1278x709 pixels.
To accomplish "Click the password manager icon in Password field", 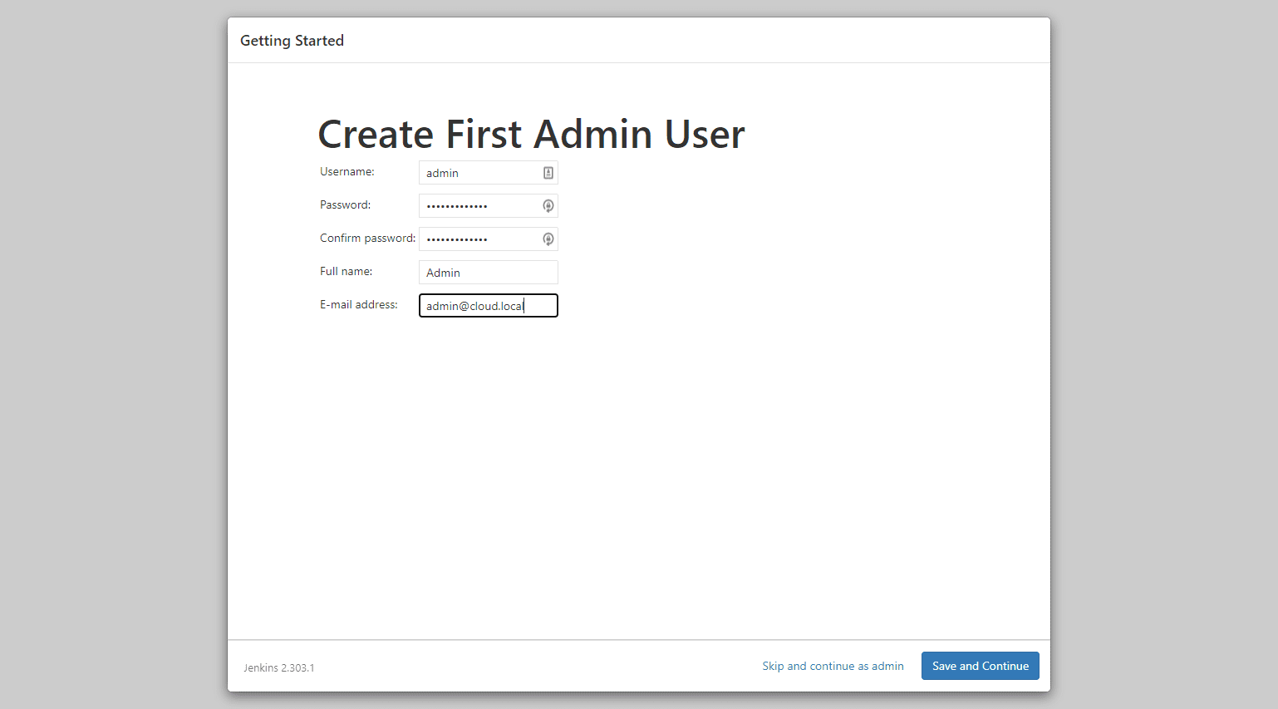I will (x=548, y=206).
